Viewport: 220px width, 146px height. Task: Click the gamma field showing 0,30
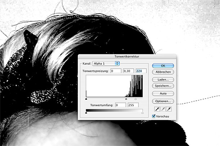(x=128, y=71)
